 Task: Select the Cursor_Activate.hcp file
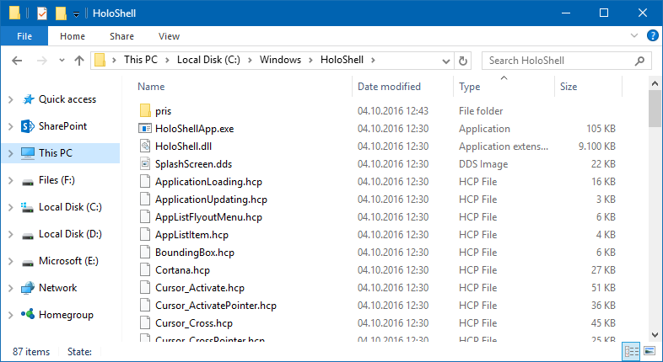tap(200, 288)
